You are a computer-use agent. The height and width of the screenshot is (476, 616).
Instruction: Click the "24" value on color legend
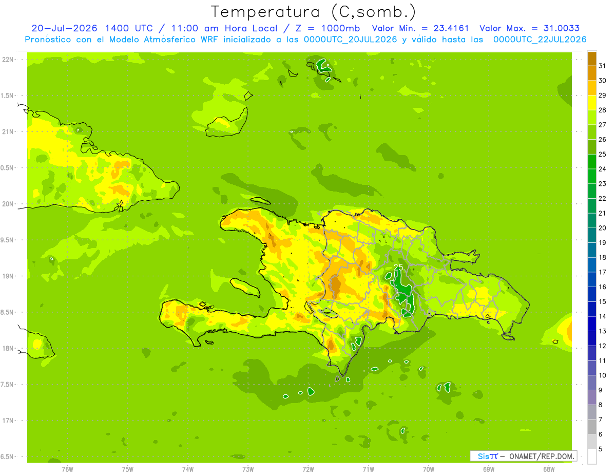pyautogui.click(x=603, y=169)
